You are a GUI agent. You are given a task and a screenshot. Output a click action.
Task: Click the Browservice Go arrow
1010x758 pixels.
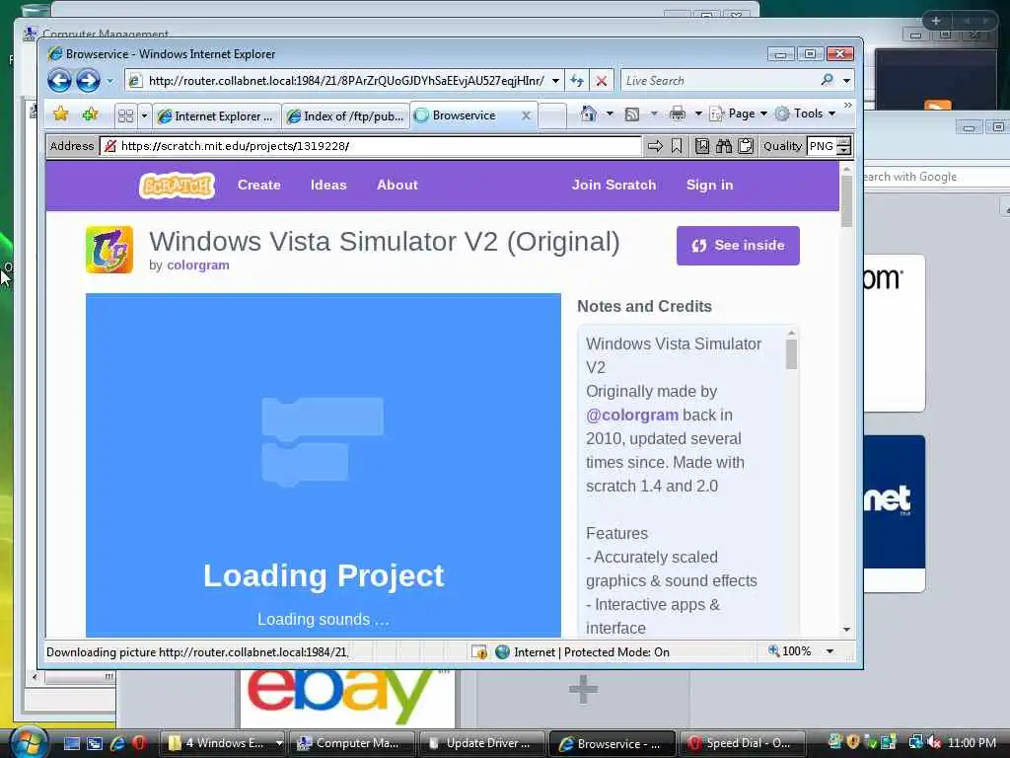tap(655, 146)
